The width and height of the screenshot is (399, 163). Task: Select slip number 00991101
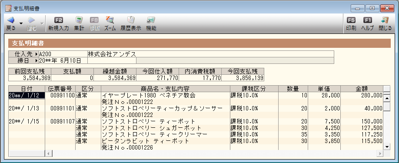[60, 108]
